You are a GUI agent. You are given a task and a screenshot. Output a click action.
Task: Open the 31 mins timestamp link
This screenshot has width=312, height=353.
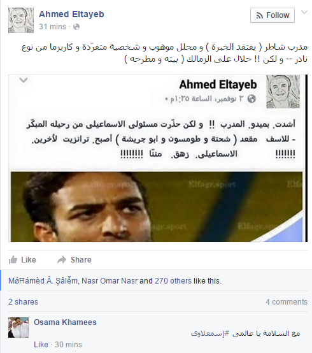point(52,27)
